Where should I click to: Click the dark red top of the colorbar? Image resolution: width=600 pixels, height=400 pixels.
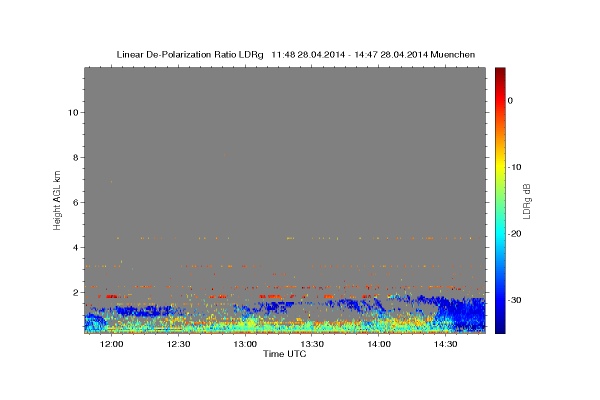[500, 71]
